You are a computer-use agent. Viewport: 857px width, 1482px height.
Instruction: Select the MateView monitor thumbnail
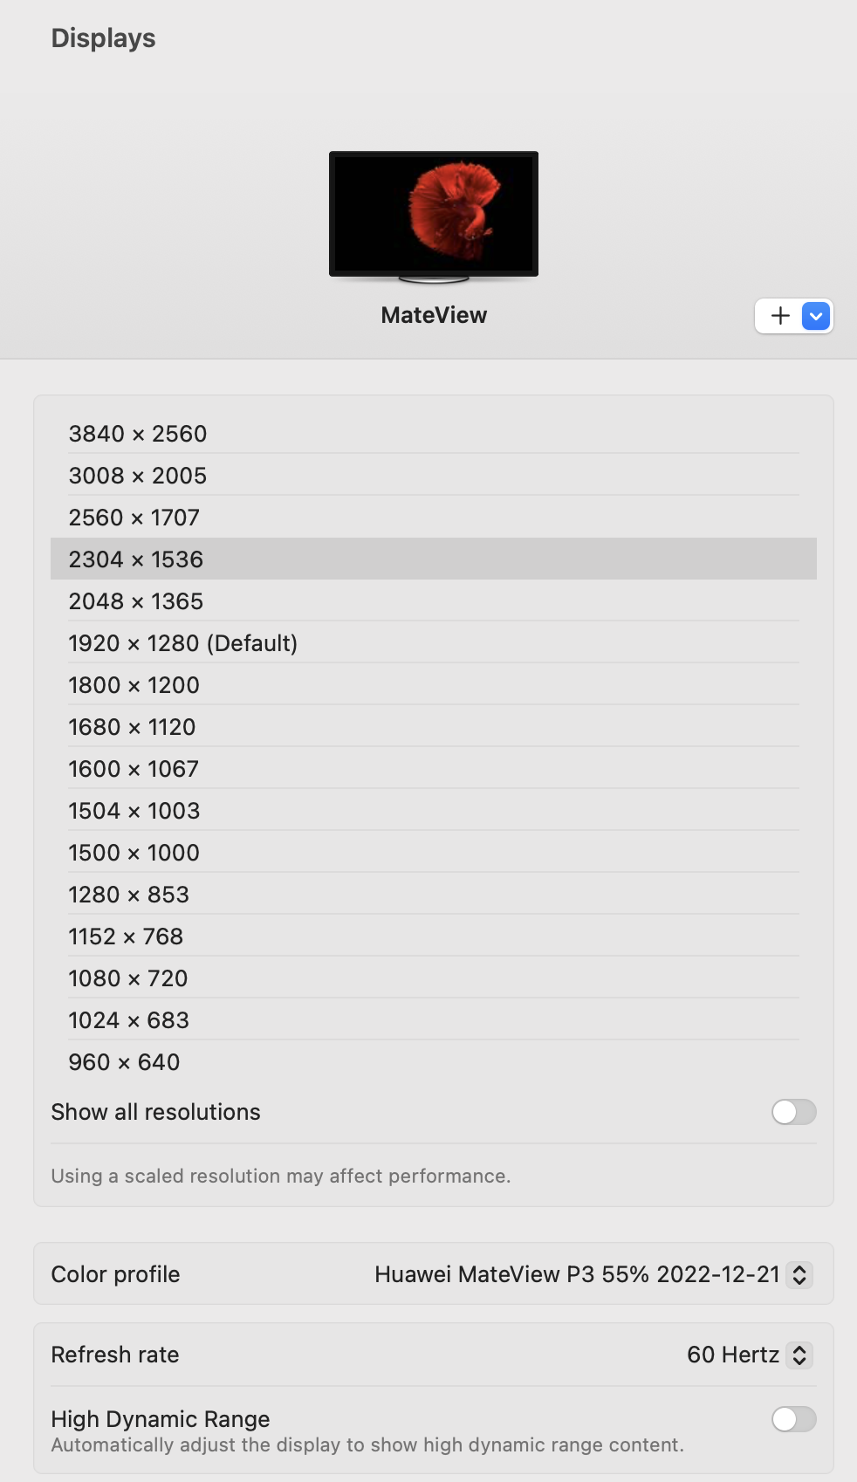(x=434, y=217)
